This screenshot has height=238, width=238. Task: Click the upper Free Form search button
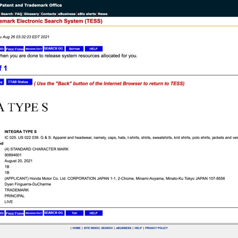coord(15,49)
